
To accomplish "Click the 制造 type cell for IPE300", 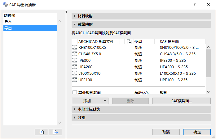I will click(138, 60).
